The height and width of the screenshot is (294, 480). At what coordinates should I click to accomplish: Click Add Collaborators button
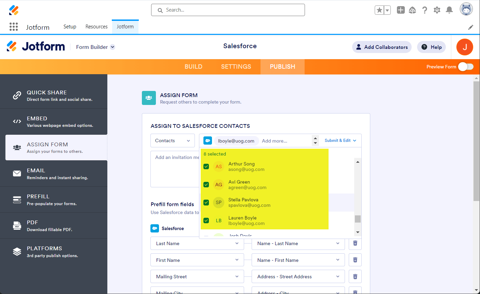click(x=382, y=47)
